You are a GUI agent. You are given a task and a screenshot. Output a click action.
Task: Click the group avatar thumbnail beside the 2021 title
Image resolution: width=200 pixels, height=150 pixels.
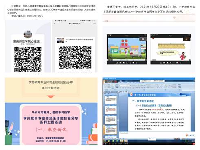click(60, 40)
